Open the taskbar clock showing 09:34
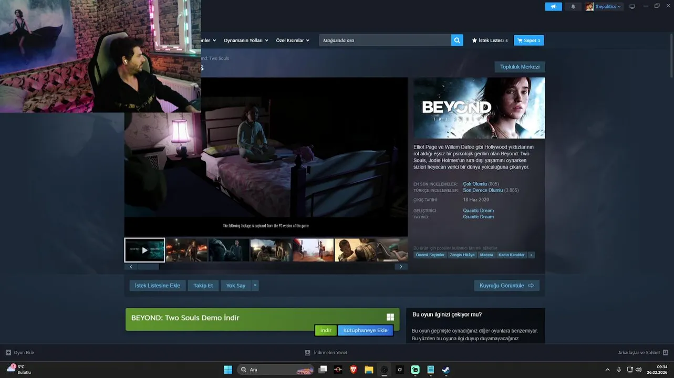The image size is (674, 378). (657, 370)
